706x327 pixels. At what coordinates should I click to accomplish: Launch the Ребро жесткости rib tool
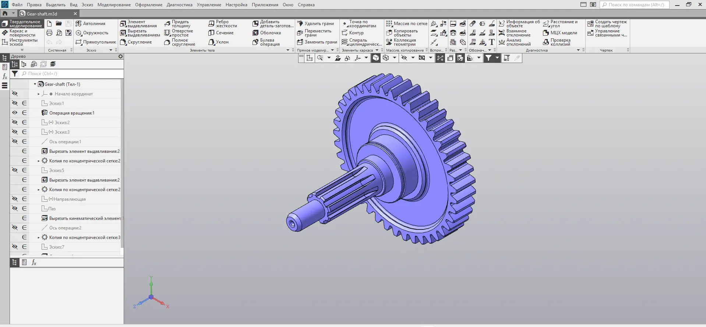pyautogui.click(x=223, y=24)
